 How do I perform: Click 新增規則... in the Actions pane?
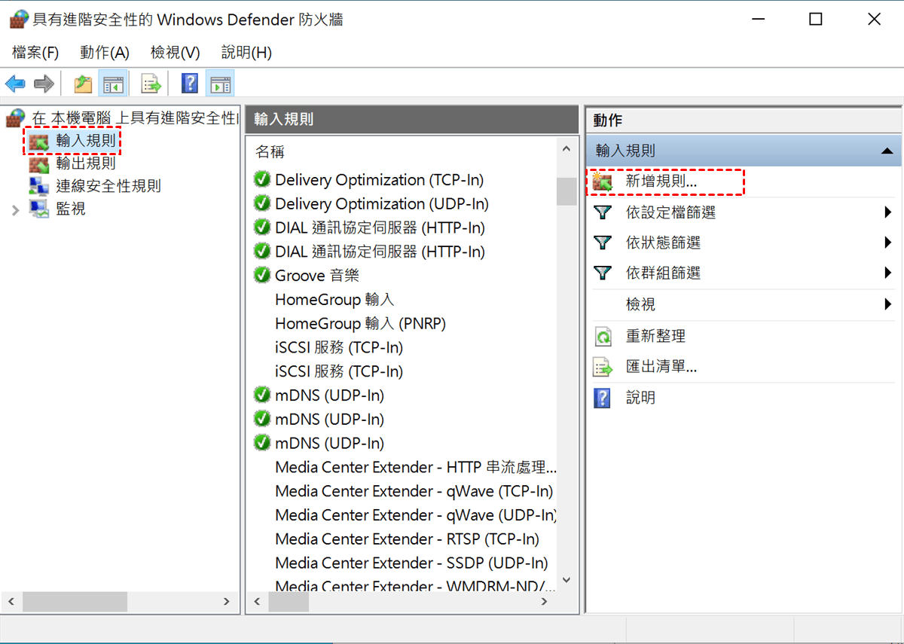pos(661,182)
